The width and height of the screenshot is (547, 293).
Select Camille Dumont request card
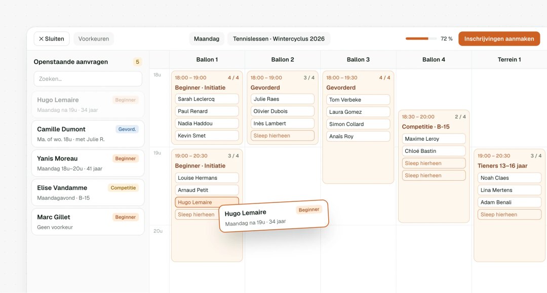(x=88, y=134)
